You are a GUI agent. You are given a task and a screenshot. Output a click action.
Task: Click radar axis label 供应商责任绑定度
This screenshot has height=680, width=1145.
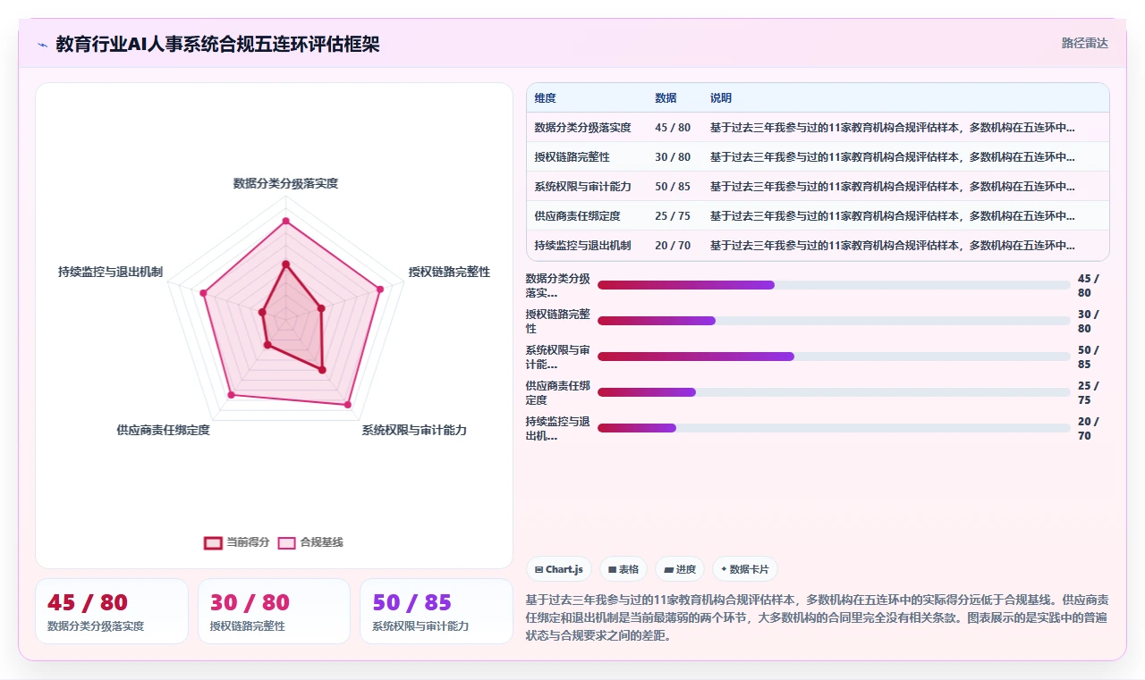tap(164, 430)
